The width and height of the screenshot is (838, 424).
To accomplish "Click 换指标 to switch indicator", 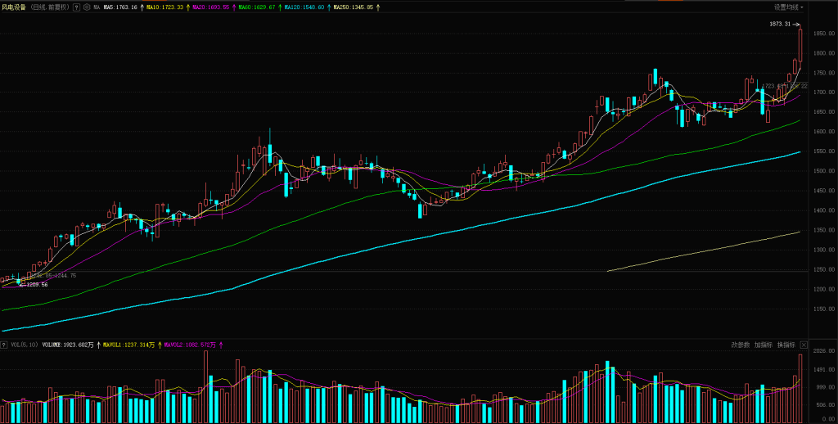I will pos(785,345).
